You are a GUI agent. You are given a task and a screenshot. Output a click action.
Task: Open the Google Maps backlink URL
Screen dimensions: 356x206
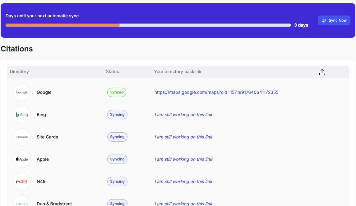[x=216, y=92]
